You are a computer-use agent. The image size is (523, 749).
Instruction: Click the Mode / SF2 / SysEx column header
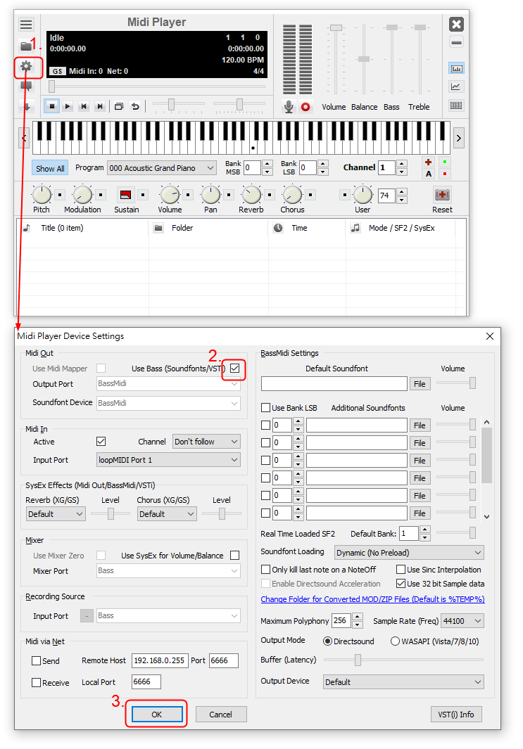point(401,229)
